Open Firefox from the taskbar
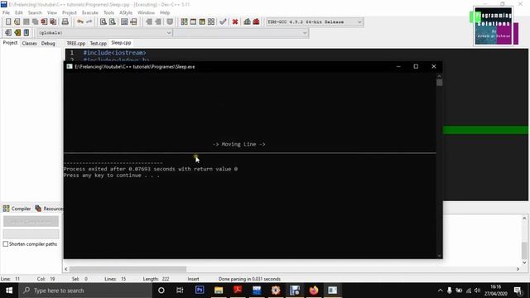 click(x=314, y=291)
